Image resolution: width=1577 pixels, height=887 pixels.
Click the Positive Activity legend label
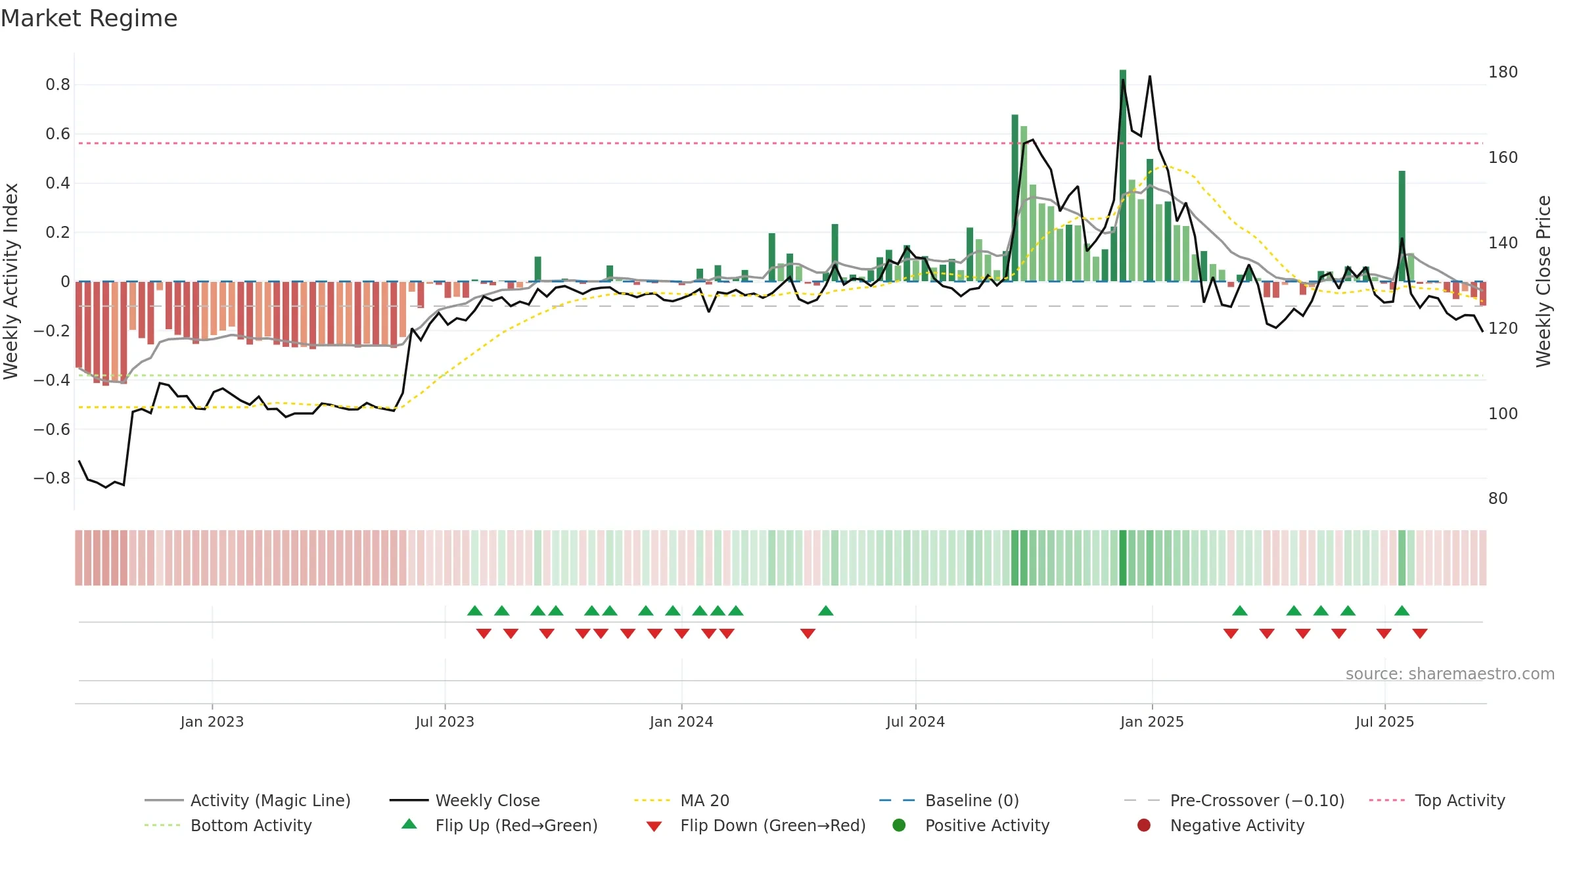(987, 825)
